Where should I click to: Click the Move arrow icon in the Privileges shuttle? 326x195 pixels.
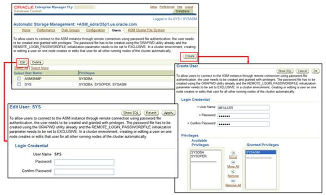tap(233, 153)
